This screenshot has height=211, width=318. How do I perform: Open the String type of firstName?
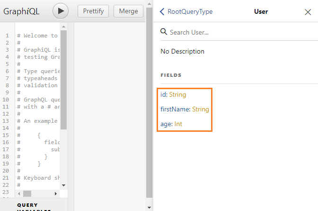click(201, 110)
